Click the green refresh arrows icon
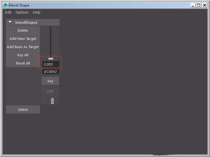This screenshot has width=210, height=157. coord(45,101)
